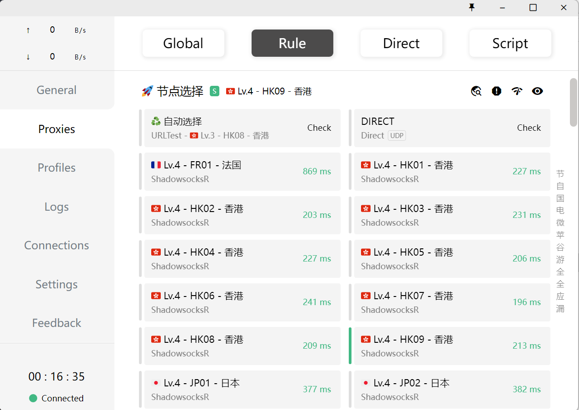Click the rocket icon of 节点选择 group
Viewport: 579px width, 410px height.
tap(147, 91)
